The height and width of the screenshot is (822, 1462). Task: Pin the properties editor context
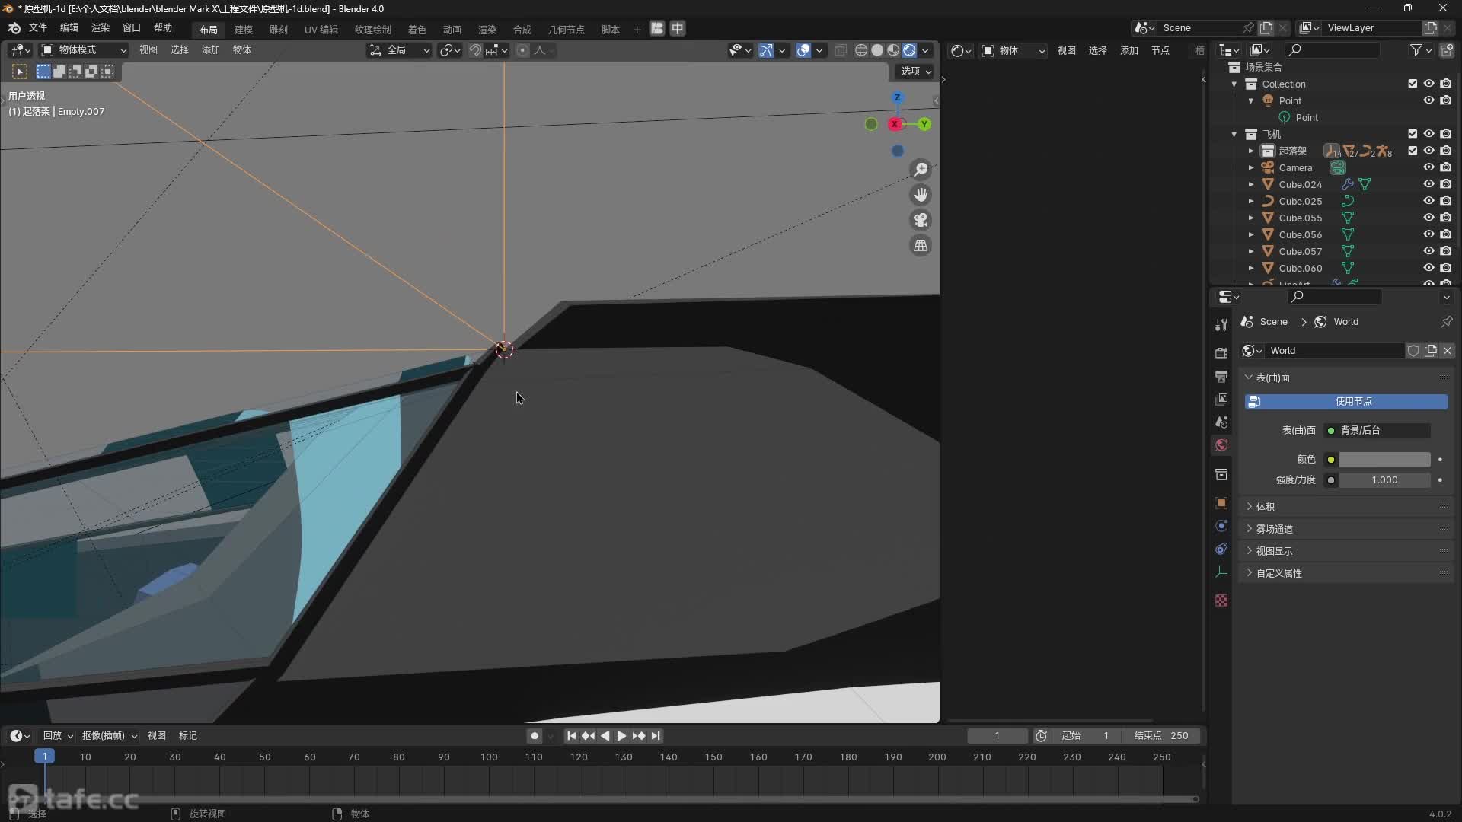(1446, 322)
